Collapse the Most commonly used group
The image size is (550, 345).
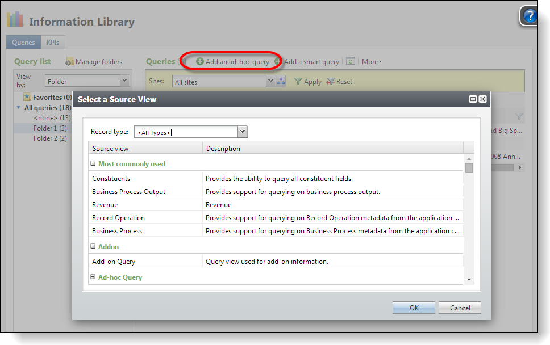93,164
